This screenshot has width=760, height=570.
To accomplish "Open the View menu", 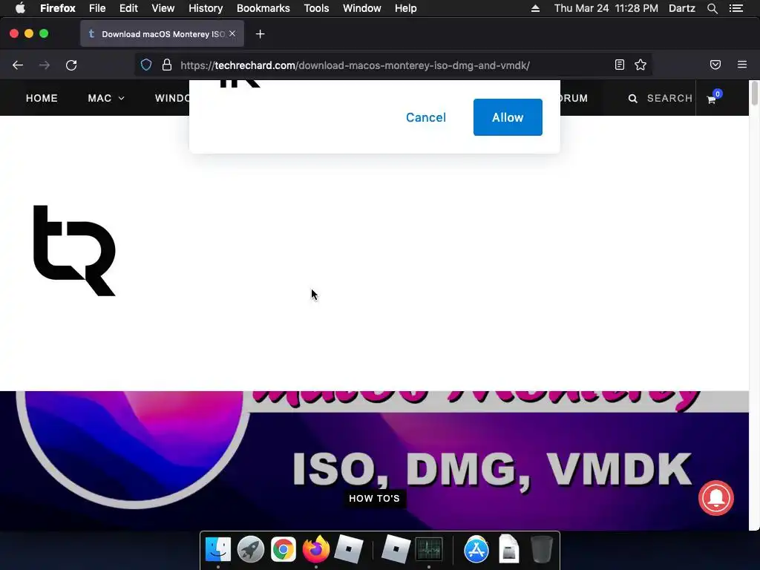I will [x=163, y=8].
